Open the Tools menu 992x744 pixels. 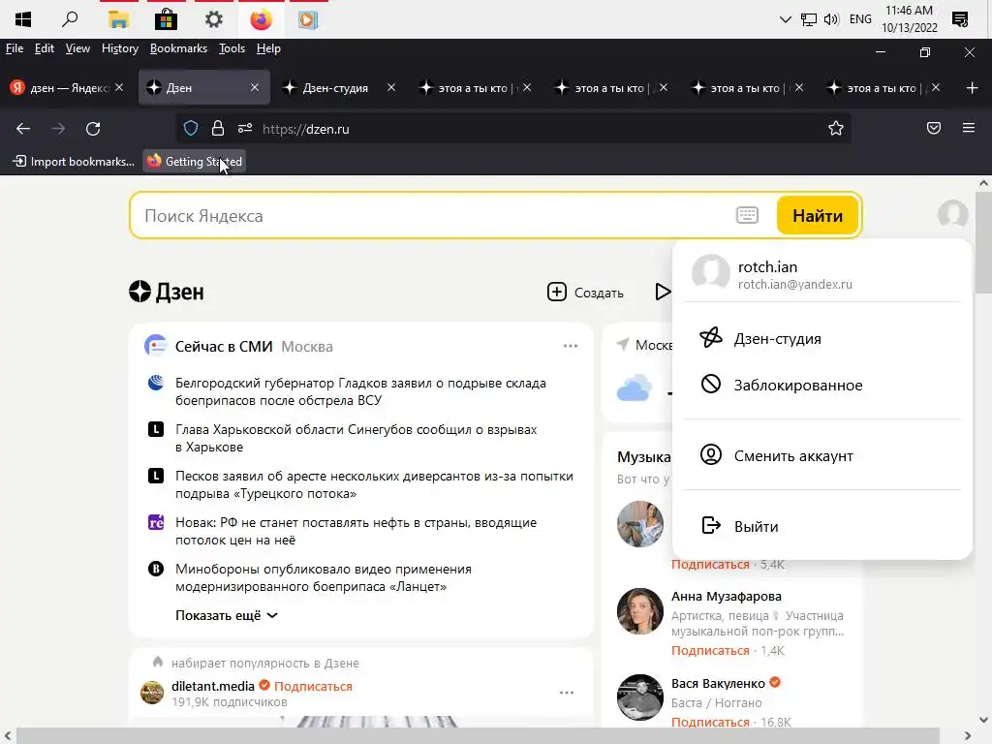(x=232, y=48)
